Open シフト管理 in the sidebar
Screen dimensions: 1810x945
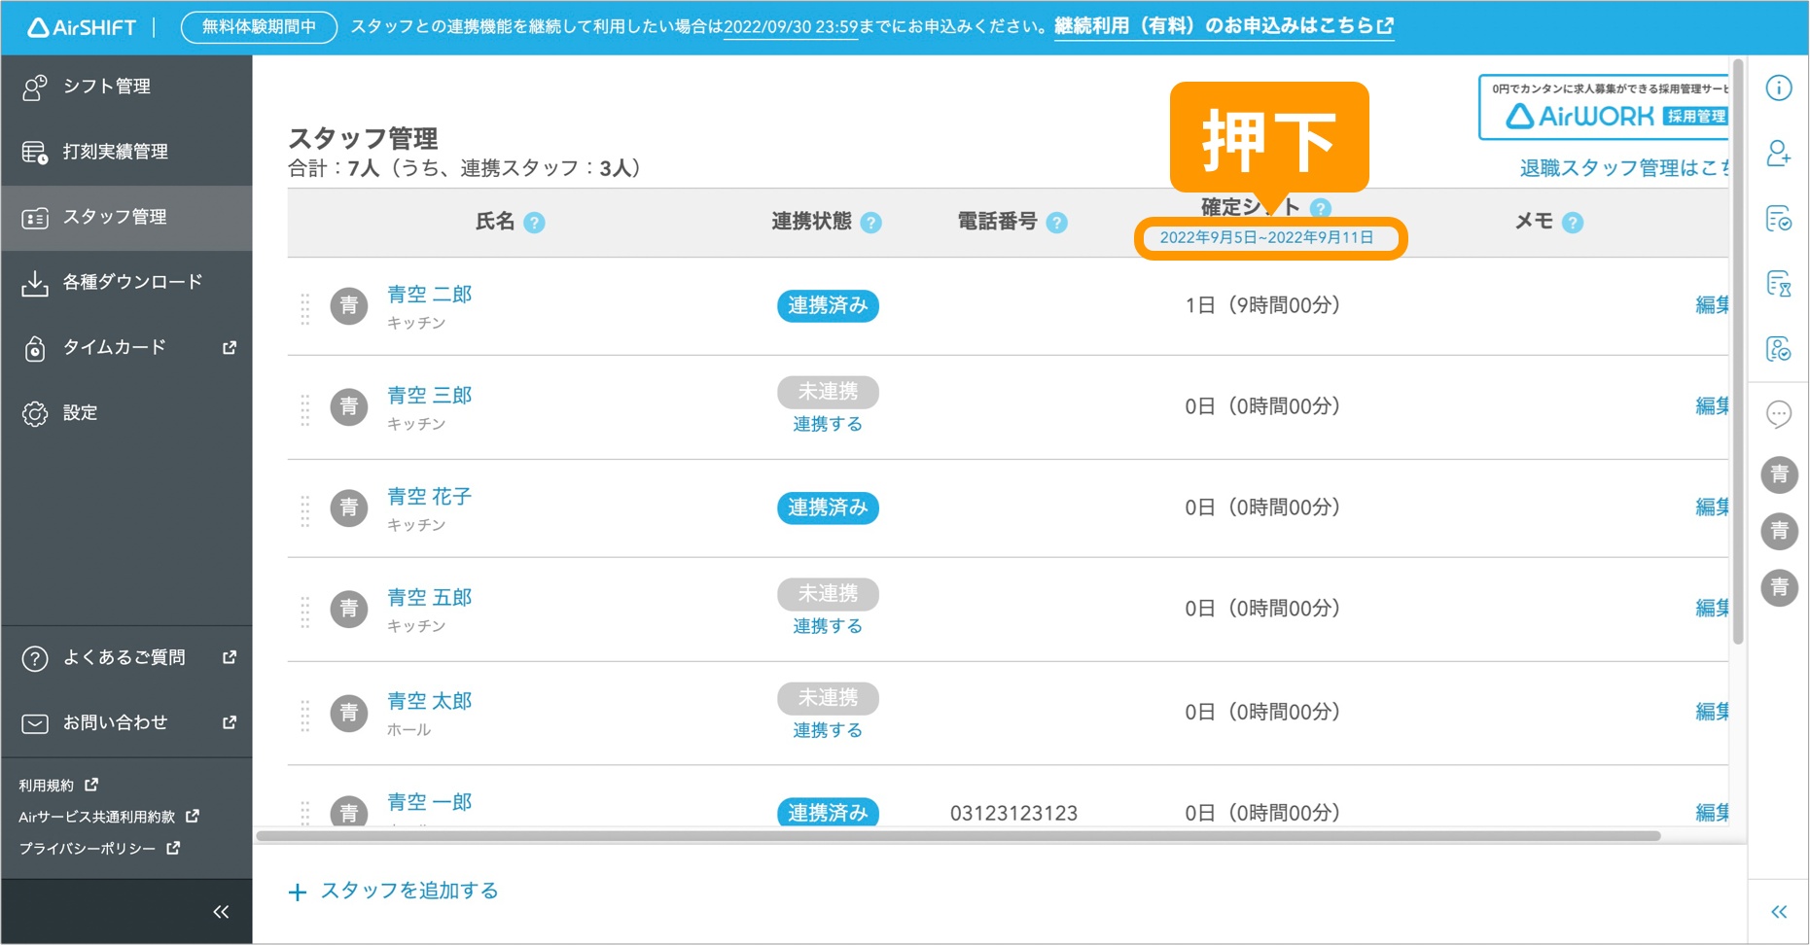point(107,87)
